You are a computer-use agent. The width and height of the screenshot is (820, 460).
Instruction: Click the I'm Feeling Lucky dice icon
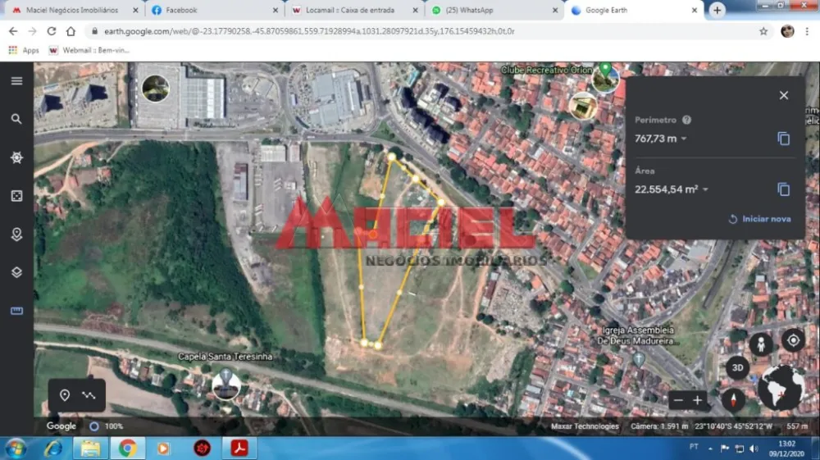coord(16,196)
